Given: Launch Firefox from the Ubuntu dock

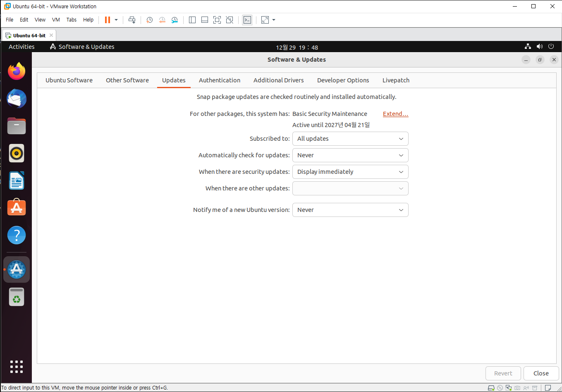Looking at the screenshot, I should tap(17, 72).
